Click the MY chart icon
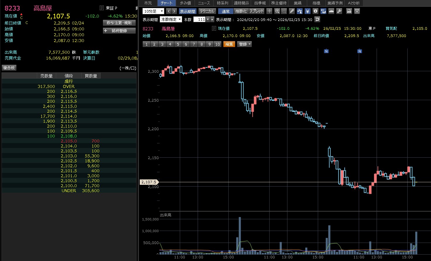Viewport: 431px width, 261px height. 323,11
